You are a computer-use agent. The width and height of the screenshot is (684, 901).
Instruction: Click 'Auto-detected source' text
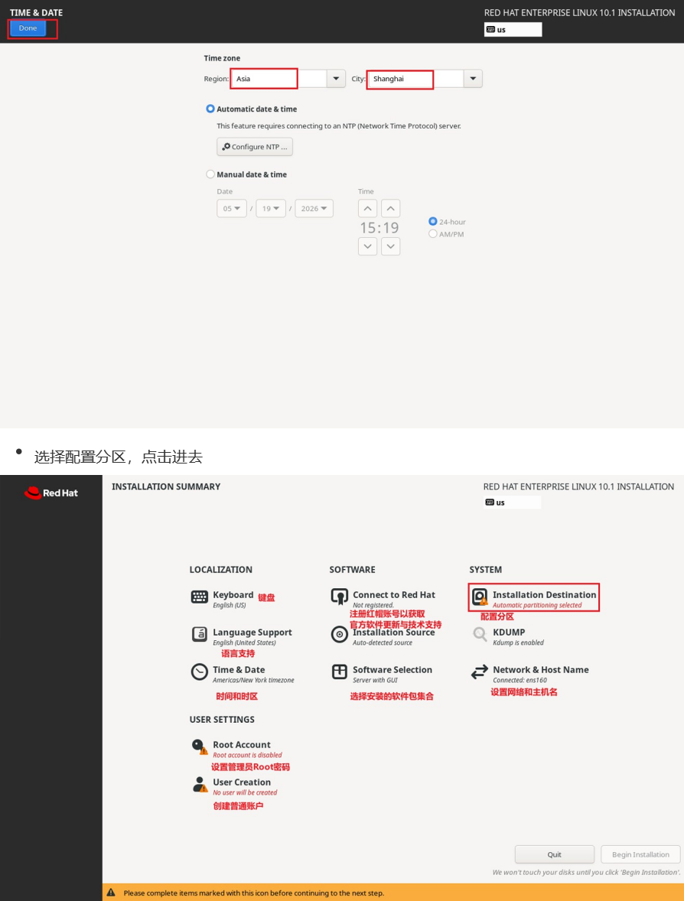click(x=383, y=642)
